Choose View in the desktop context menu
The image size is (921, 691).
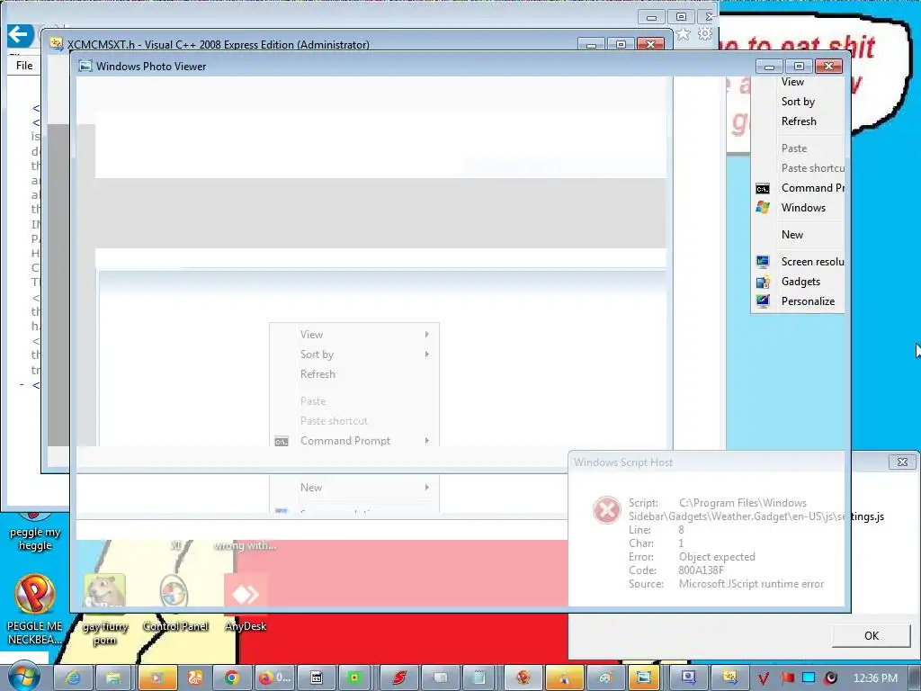click(792, 82)
